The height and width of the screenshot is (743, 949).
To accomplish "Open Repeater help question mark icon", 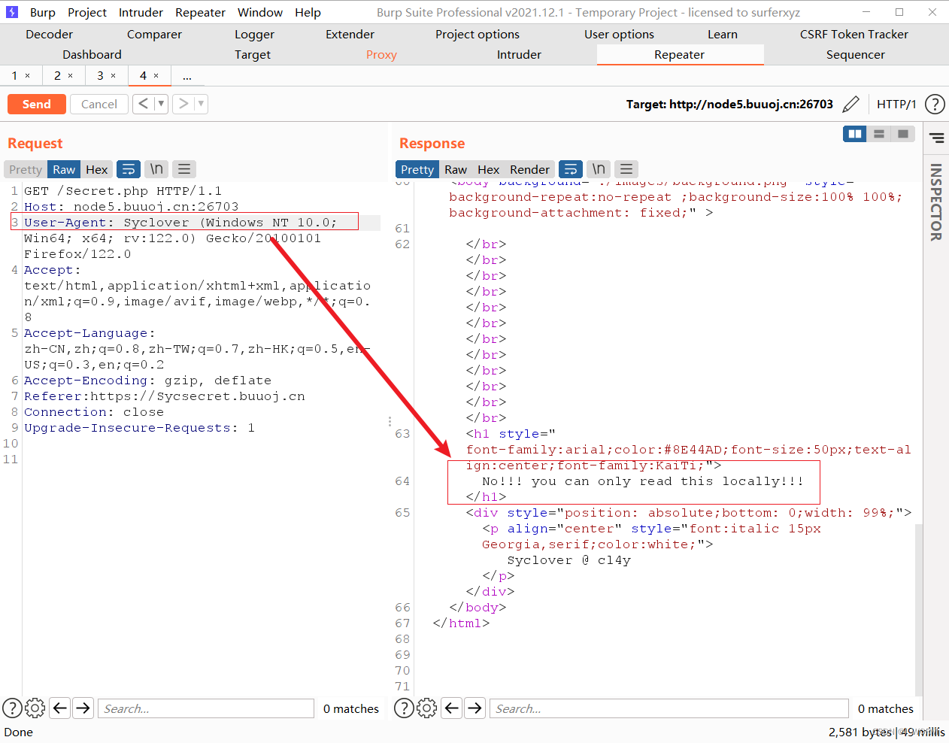I will point(935,104).
